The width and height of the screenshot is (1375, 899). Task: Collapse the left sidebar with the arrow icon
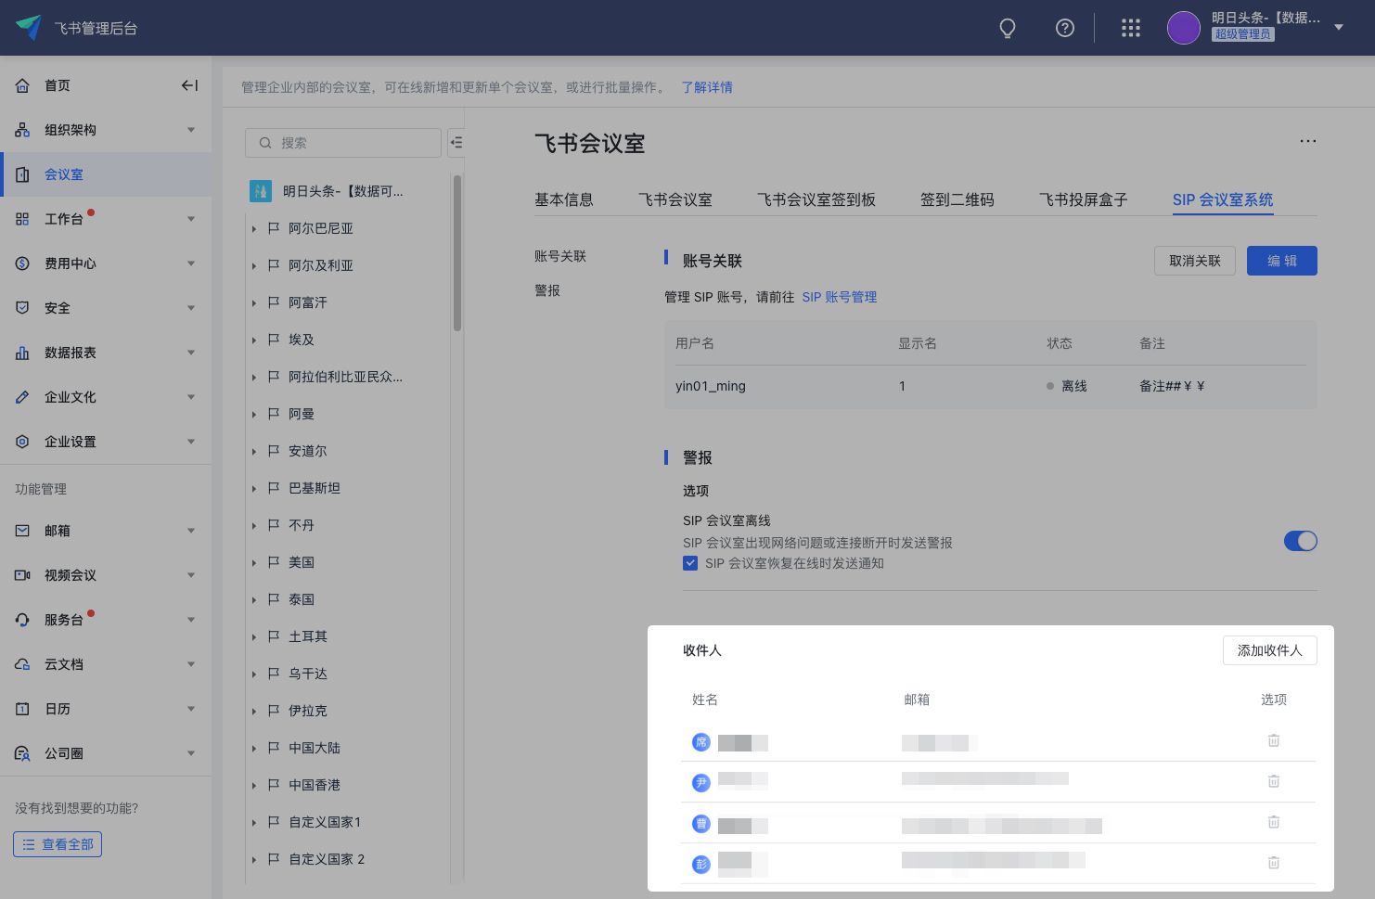[x=189, y=85]
